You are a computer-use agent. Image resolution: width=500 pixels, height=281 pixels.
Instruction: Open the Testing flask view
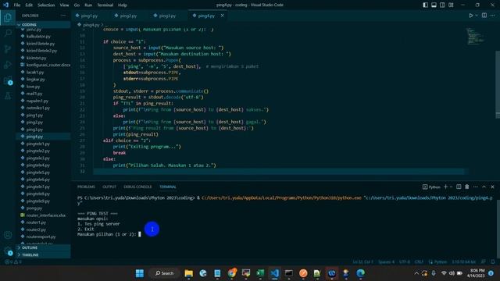8,96
